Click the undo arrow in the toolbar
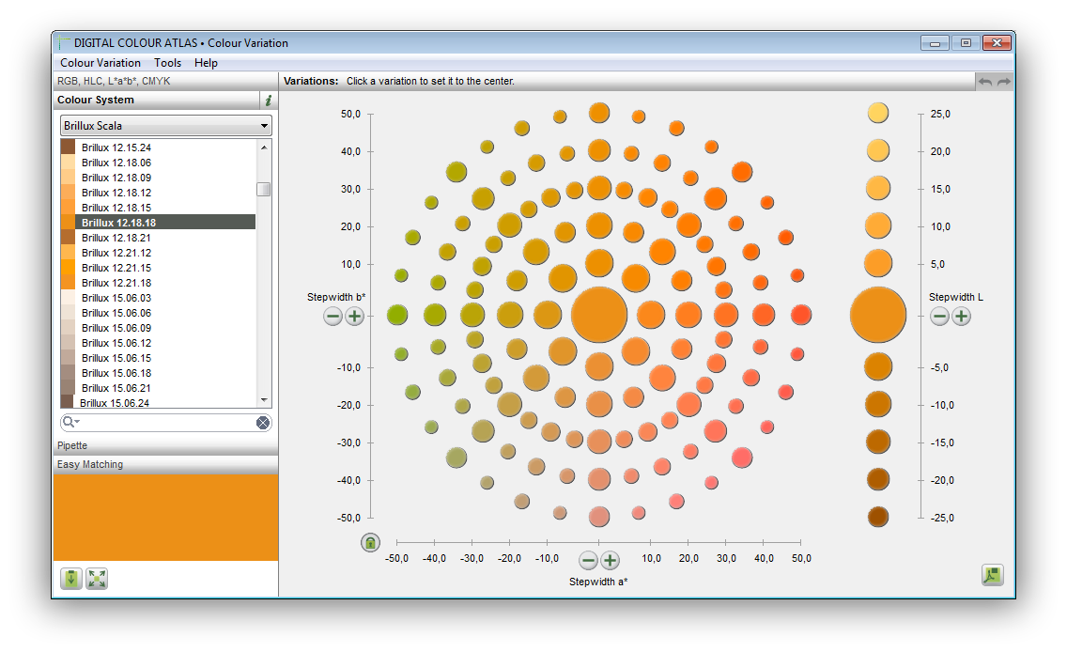 point(986,81)
